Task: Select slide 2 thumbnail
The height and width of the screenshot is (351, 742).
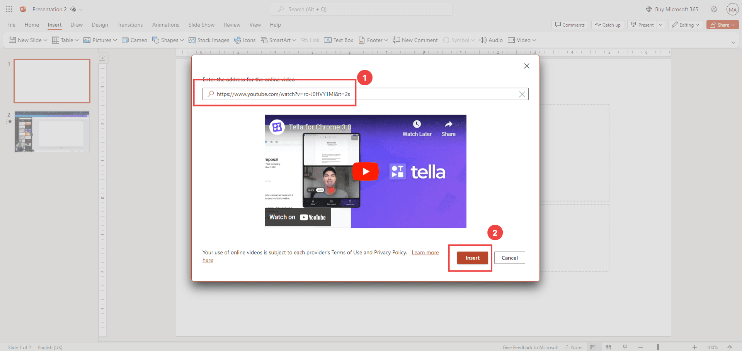Action: tap(52, 132)
